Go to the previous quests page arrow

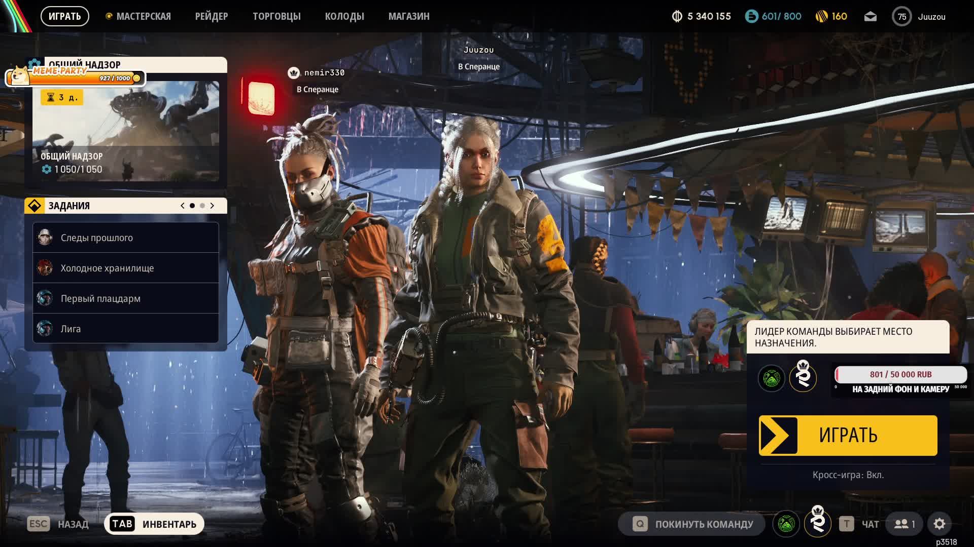(x=183, y=206)
